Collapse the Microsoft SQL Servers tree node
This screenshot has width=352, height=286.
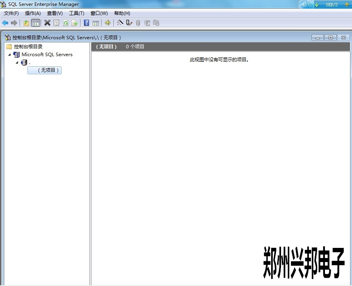click(x=10, y=55)
